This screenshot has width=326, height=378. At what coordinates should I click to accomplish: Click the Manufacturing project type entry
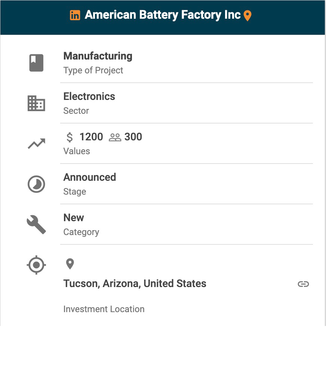(98, 56)
